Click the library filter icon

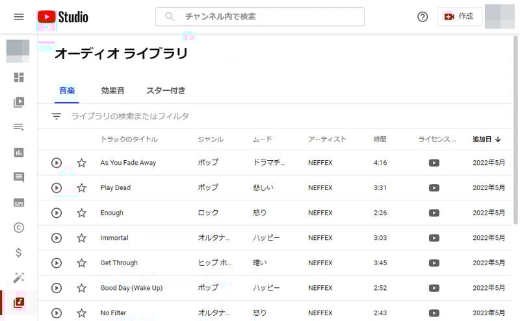pyautogui.click(x=57, y=116)
